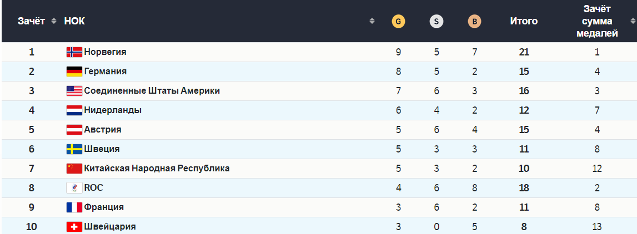Sort by Зачёт column arrows
This screenshot has height=234, width=637.
(53, 21)
